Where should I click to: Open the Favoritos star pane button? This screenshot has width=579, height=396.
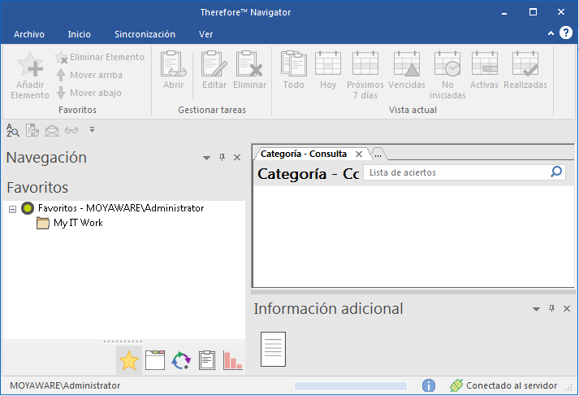tap(129, 360)
